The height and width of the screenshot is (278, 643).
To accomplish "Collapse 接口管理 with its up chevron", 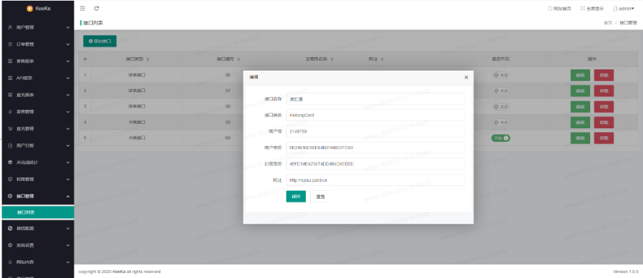I will [68, 196].
